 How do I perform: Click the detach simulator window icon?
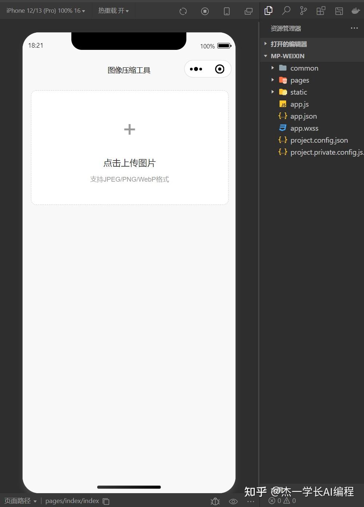click(x=249, y=11)
